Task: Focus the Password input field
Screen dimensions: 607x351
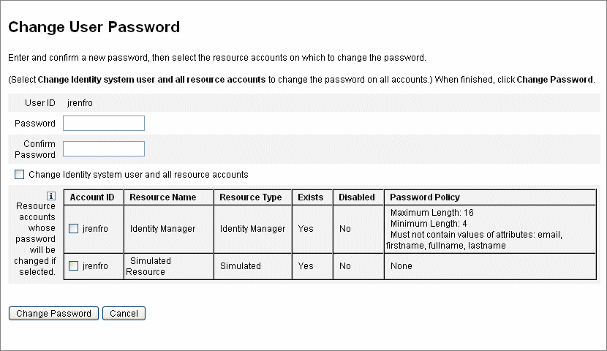Action: [x=104, y=123]
